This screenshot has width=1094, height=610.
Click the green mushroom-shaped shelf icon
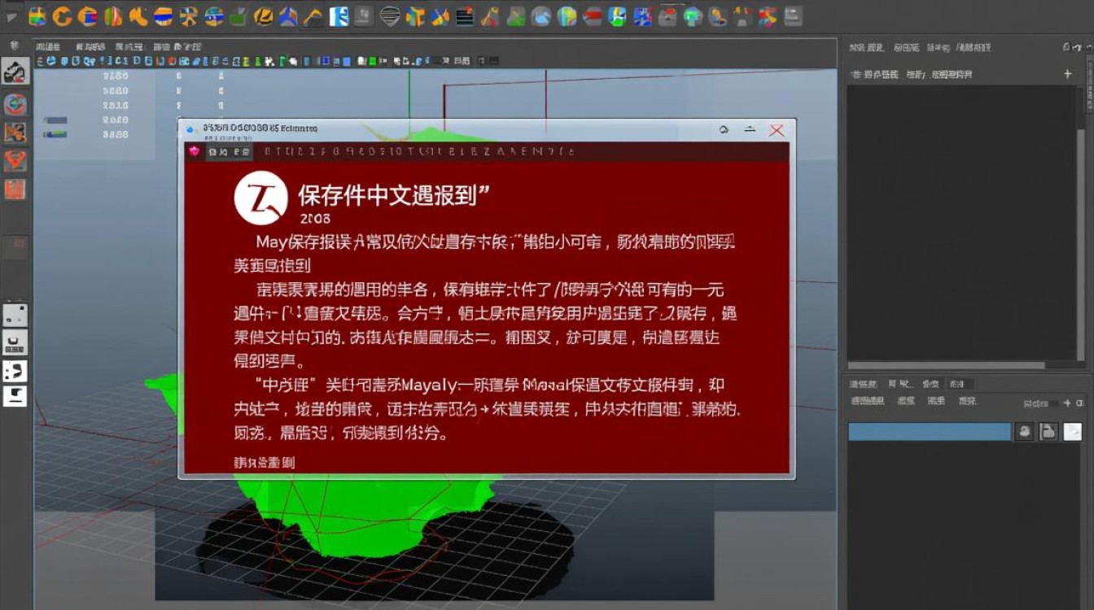[x=693, y=15]
